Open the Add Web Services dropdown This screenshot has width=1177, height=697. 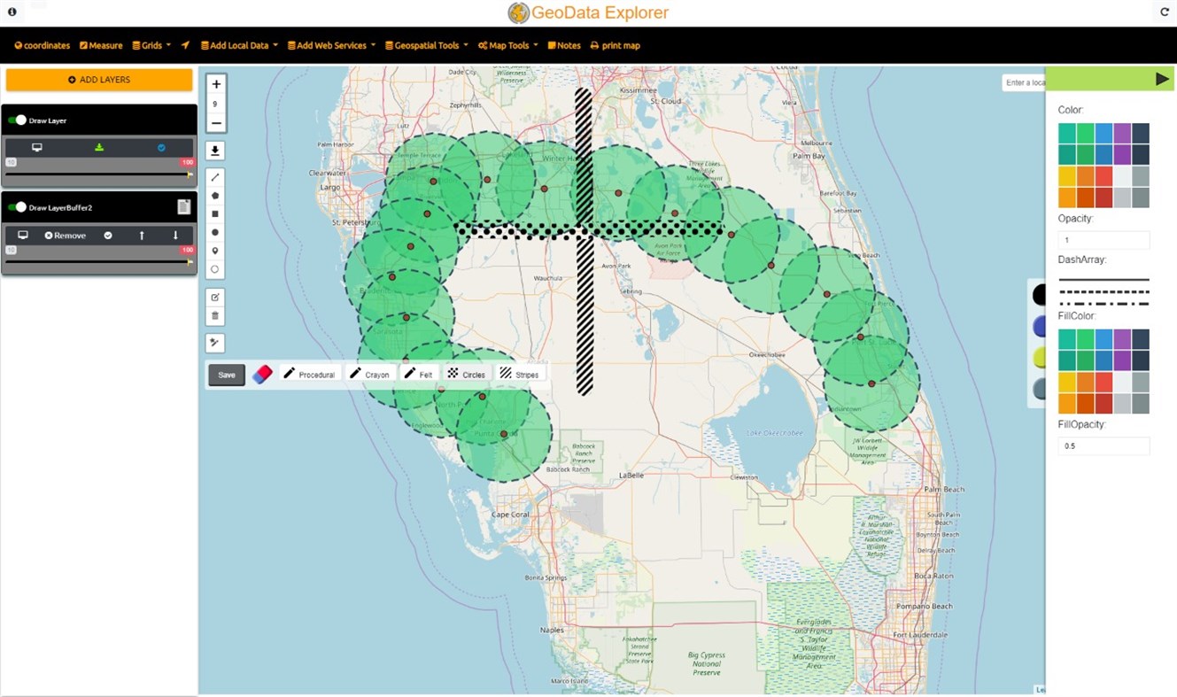click(x=331, y=45)
